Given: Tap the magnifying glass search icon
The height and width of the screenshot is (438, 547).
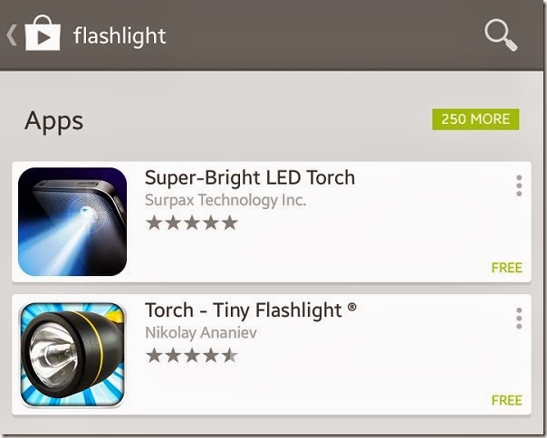Looking at the screenshot, I should (500, 35).
